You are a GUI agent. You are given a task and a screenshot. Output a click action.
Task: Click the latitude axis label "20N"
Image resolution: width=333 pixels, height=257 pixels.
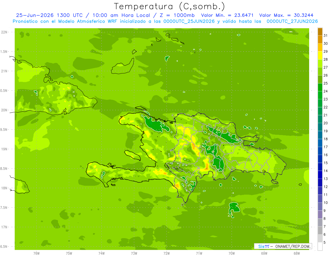[x=4, y=110]
